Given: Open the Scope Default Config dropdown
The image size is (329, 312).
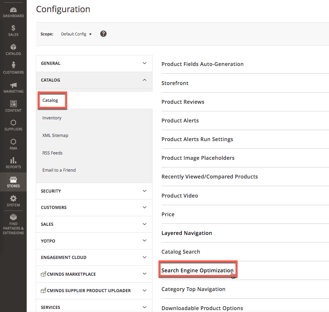Looking at the screenshot, I should coord(76,34).
